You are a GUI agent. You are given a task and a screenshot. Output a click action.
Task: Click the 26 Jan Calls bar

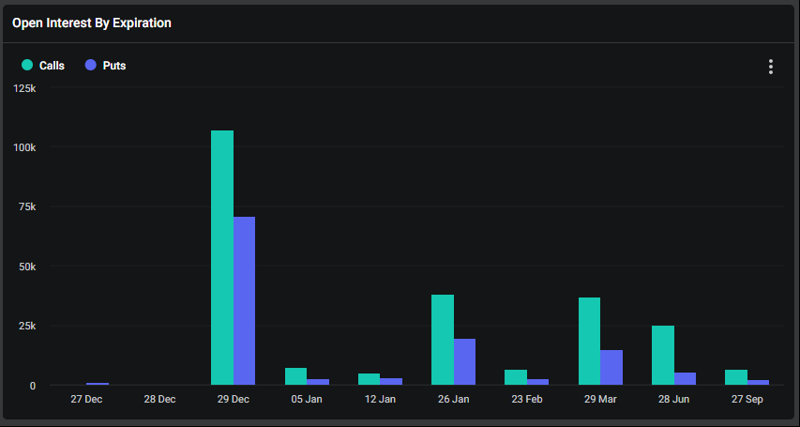click(x=443, y=340)
